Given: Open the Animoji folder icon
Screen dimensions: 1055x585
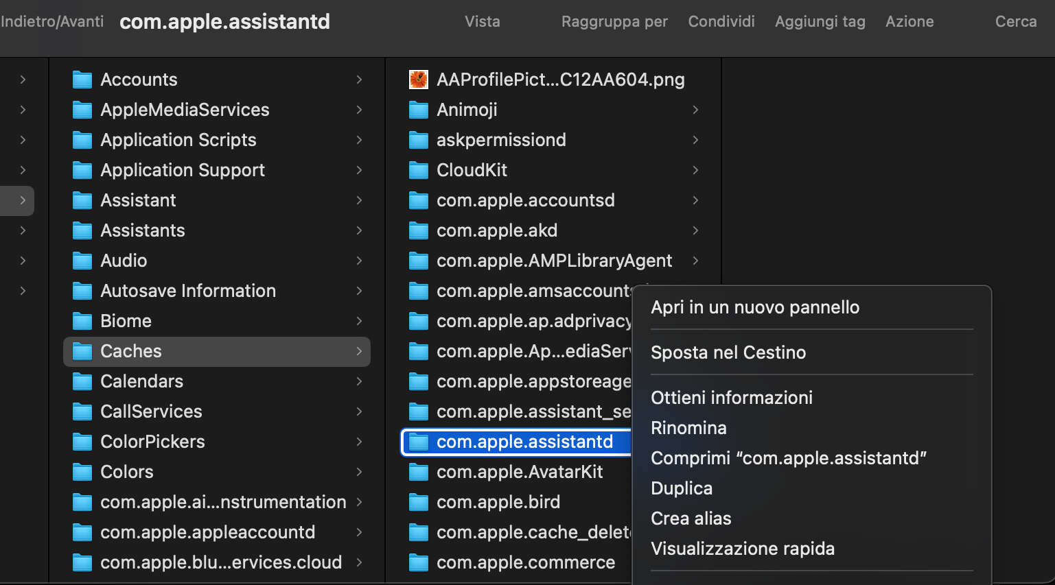Looking at the screenshot, I should coord(419,110).
